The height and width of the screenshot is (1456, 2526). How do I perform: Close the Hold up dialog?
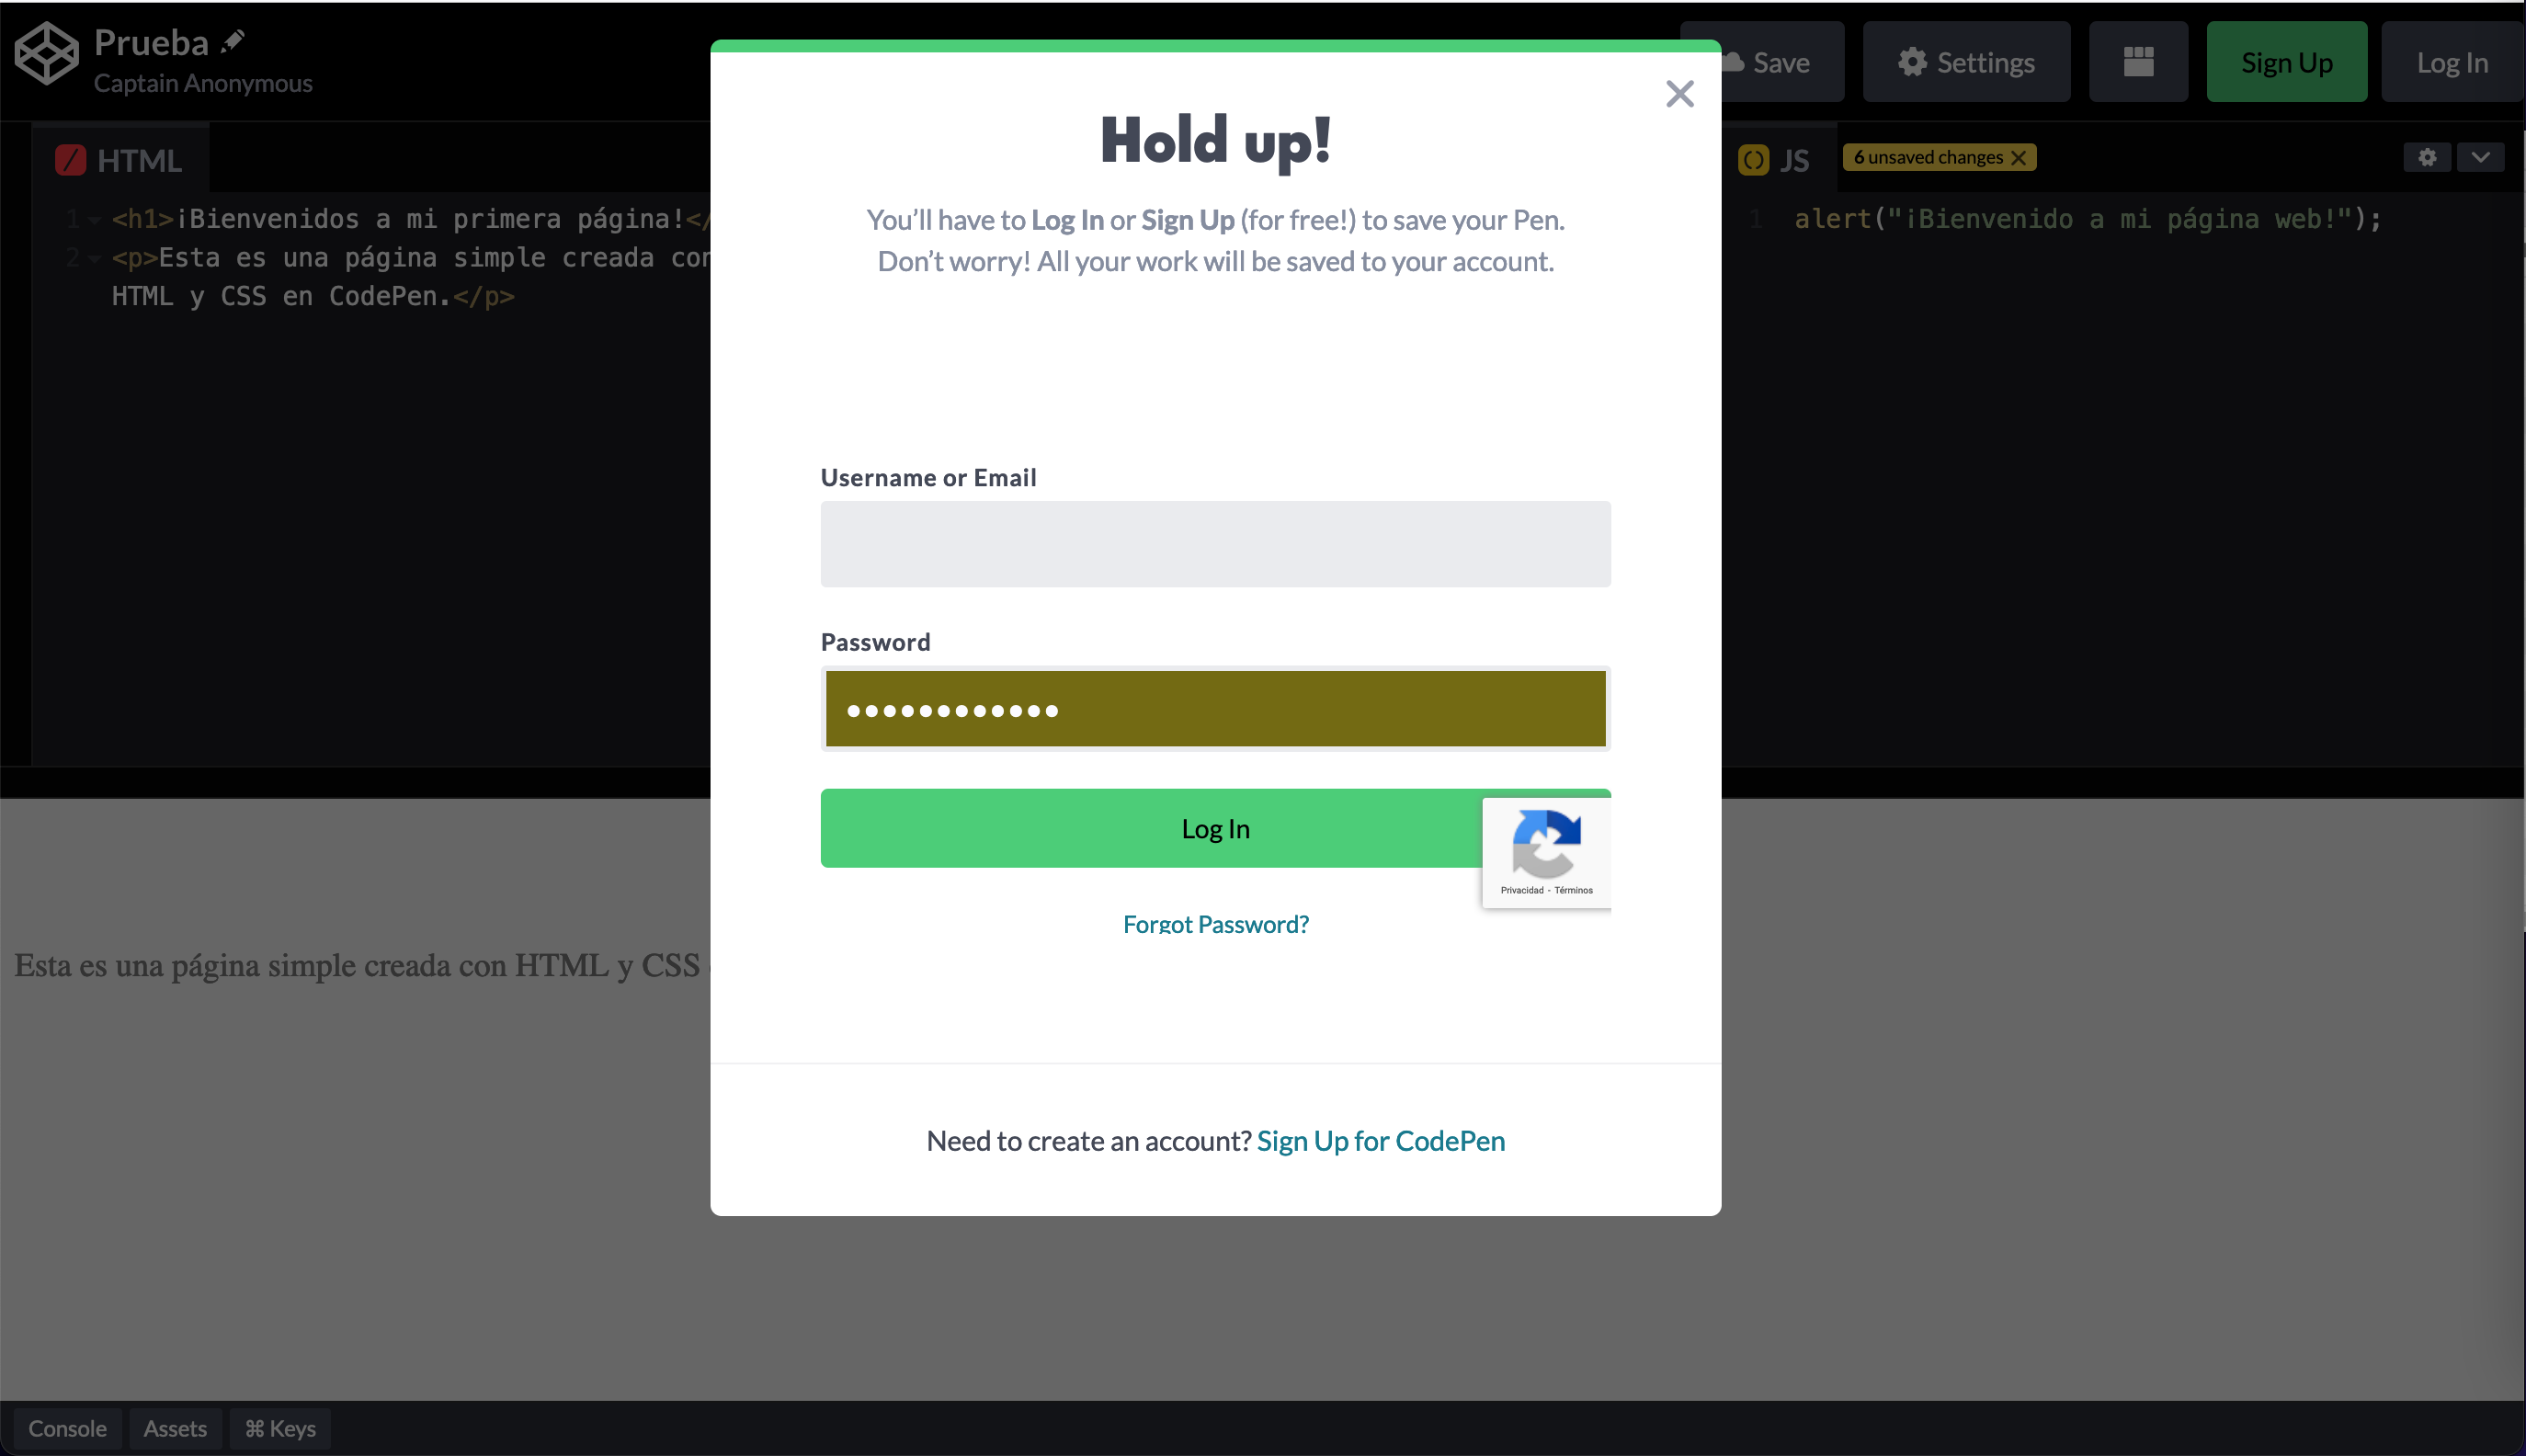coord(1679,93)
